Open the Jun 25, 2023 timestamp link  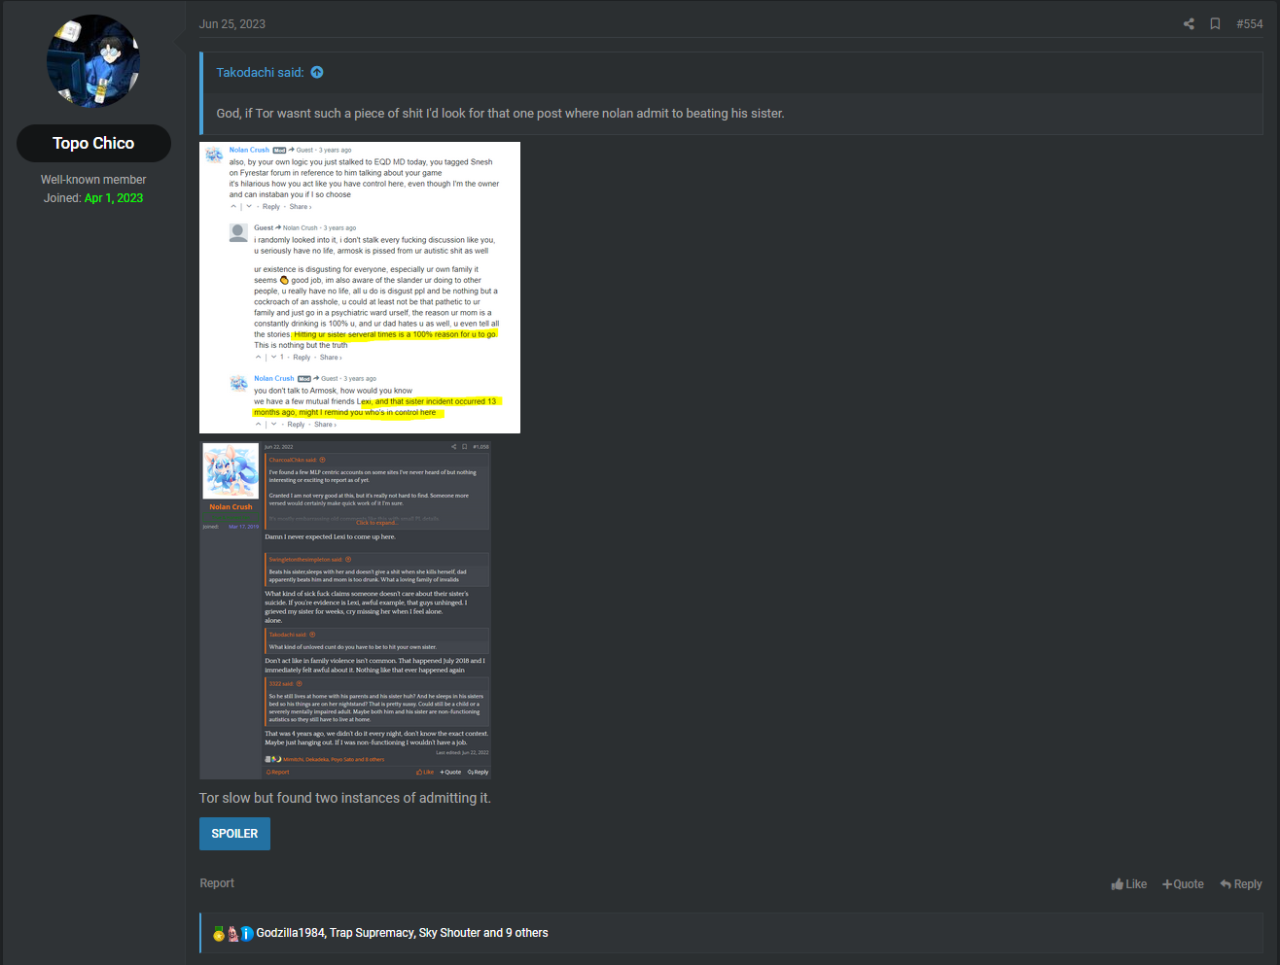pyautogui.click(x=232, y=24)
